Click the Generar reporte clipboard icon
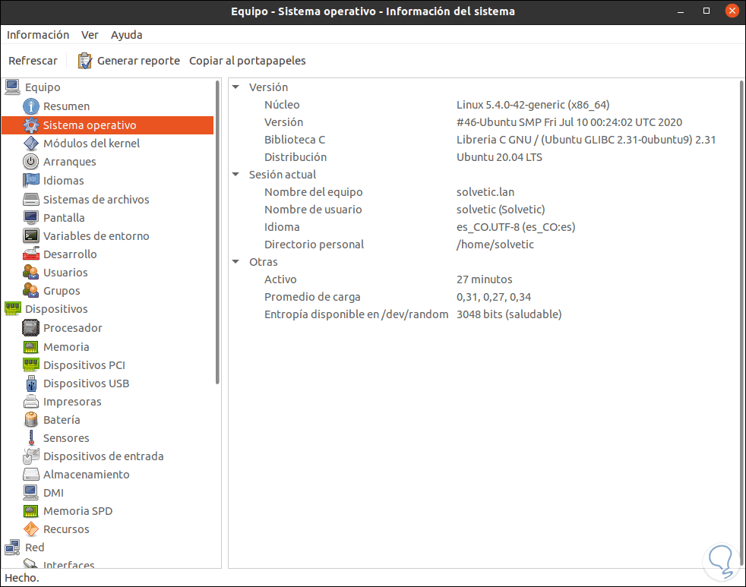 click(84, 61)
